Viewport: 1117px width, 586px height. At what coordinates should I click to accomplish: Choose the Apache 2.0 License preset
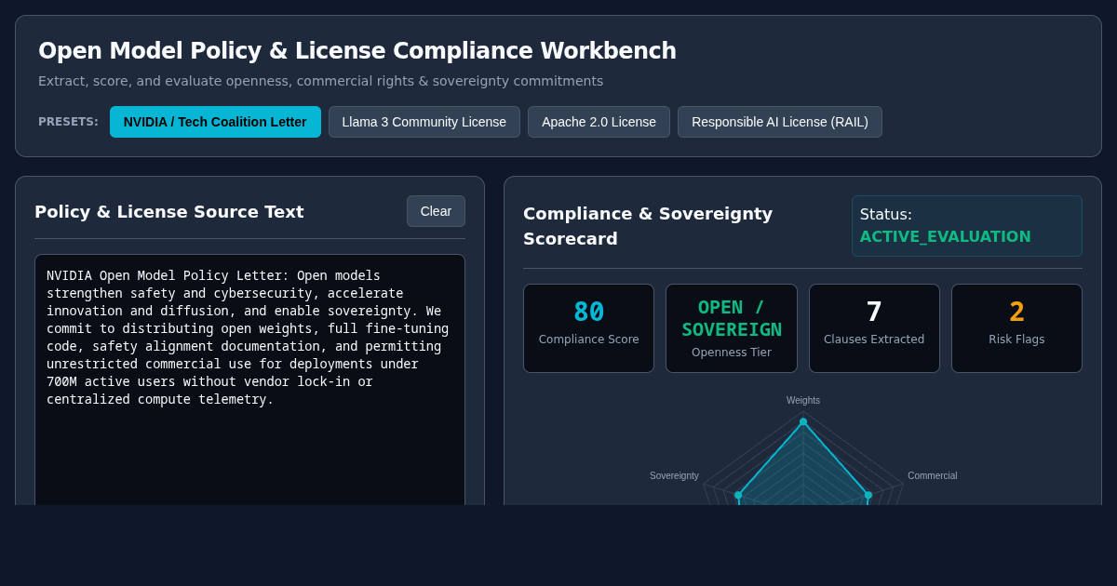599,122
